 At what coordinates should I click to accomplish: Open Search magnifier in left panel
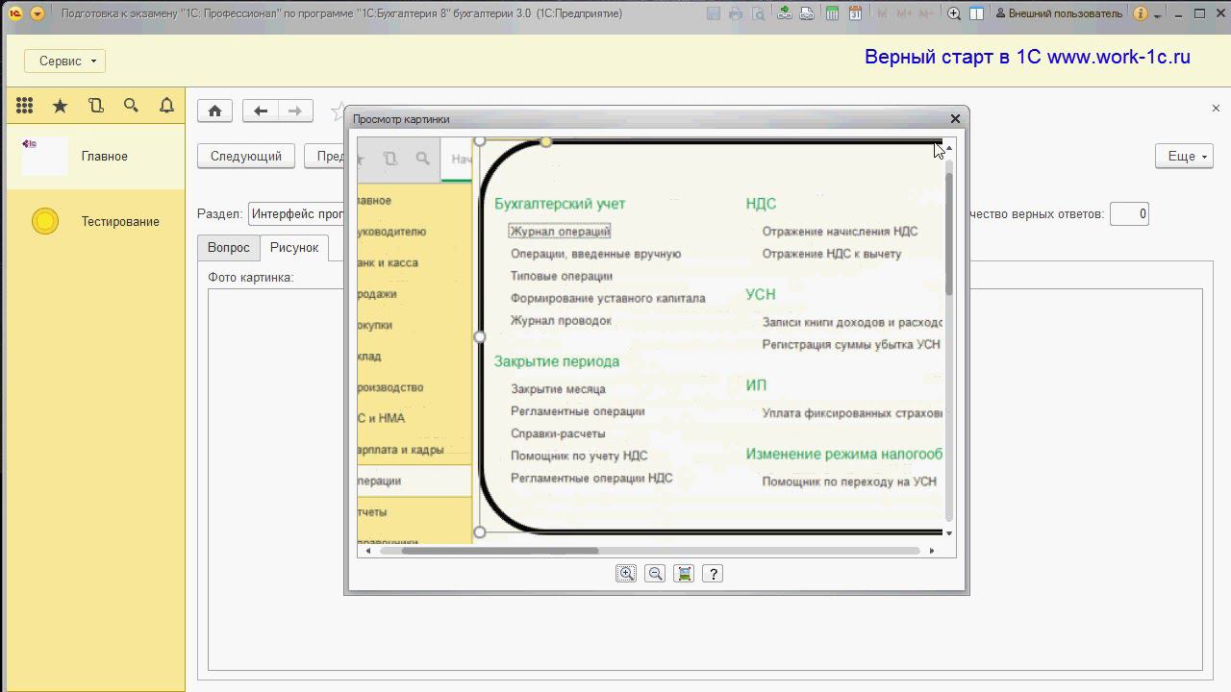(131, 106)
